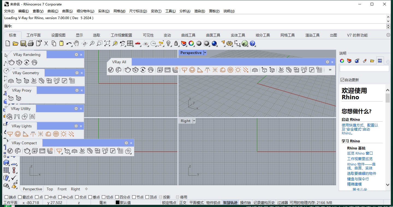Open the 巡览 Rhino 窗口 link
The height and width of the screenshot is (207, 393).
point(360,153)
